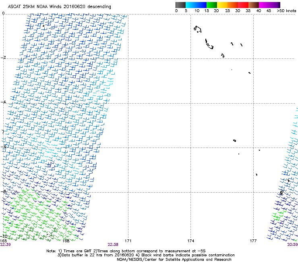Click the purple '22:38' swath time label
Viewport: 298px width, 262px height.
[113, 245]
